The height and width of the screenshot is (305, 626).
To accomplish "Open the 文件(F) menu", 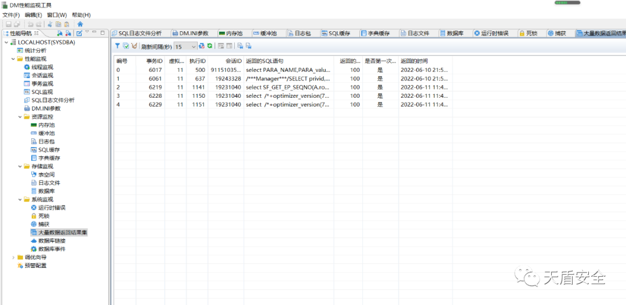I will pyautogui.click(x=11, y=14).
